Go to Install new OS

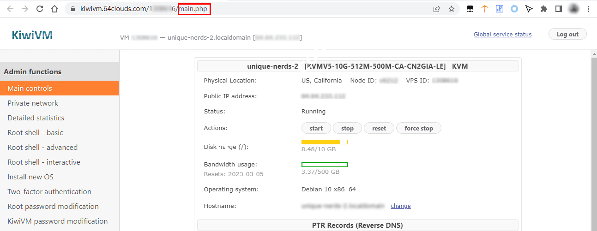pyautogui.click(x=30, y=177)
